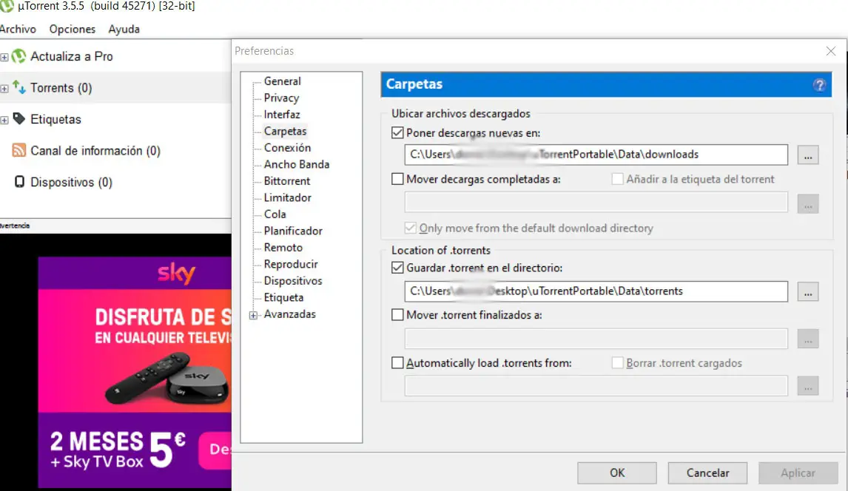Select Remoto in preferences tree
The height and width of the screenshot is (491, 848).
point(283,248)
